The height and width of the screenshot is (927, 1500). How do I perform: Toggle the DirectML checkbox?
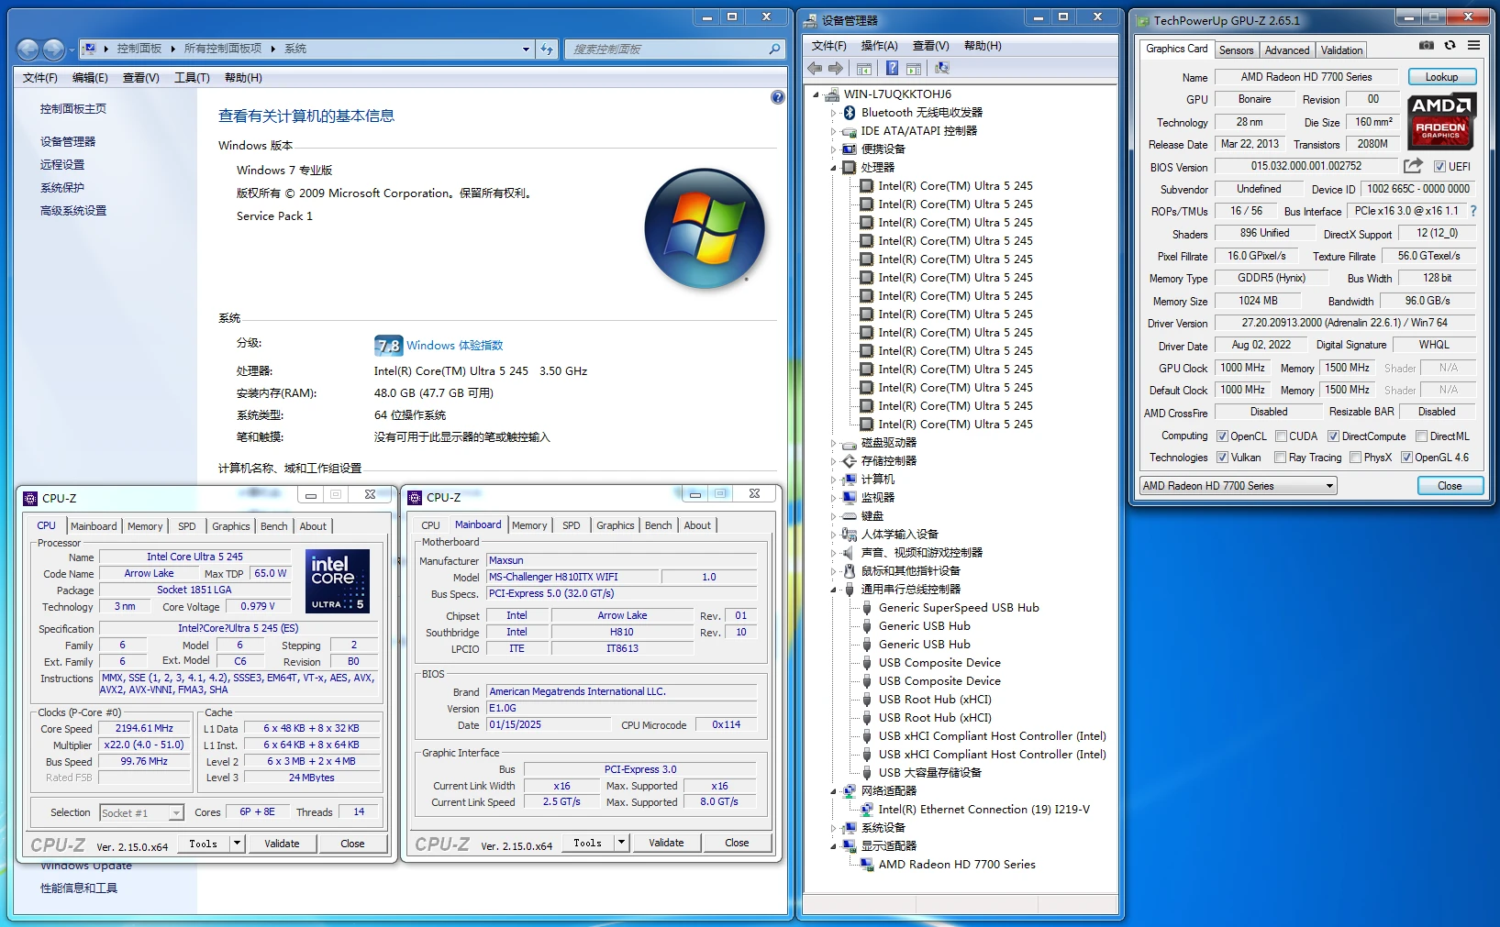tap(1421, 436)
